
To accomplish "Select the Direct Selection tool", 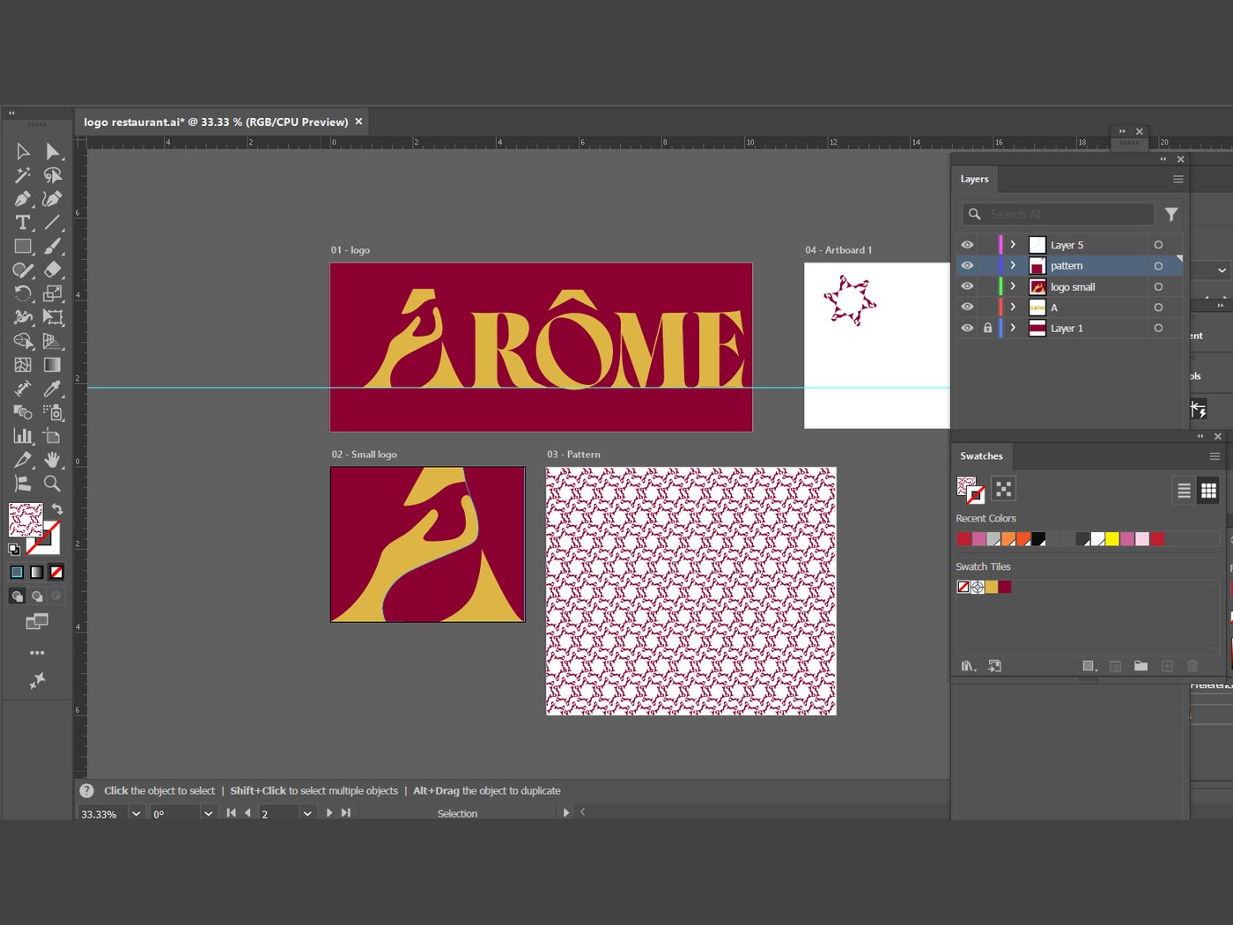I will pos(53,152).
